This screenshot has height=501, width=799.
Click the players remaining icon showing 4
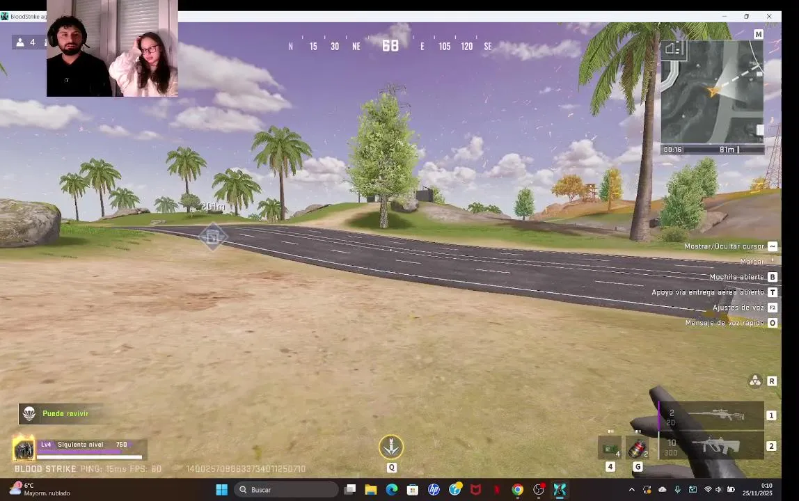click(x=20, y=42)
